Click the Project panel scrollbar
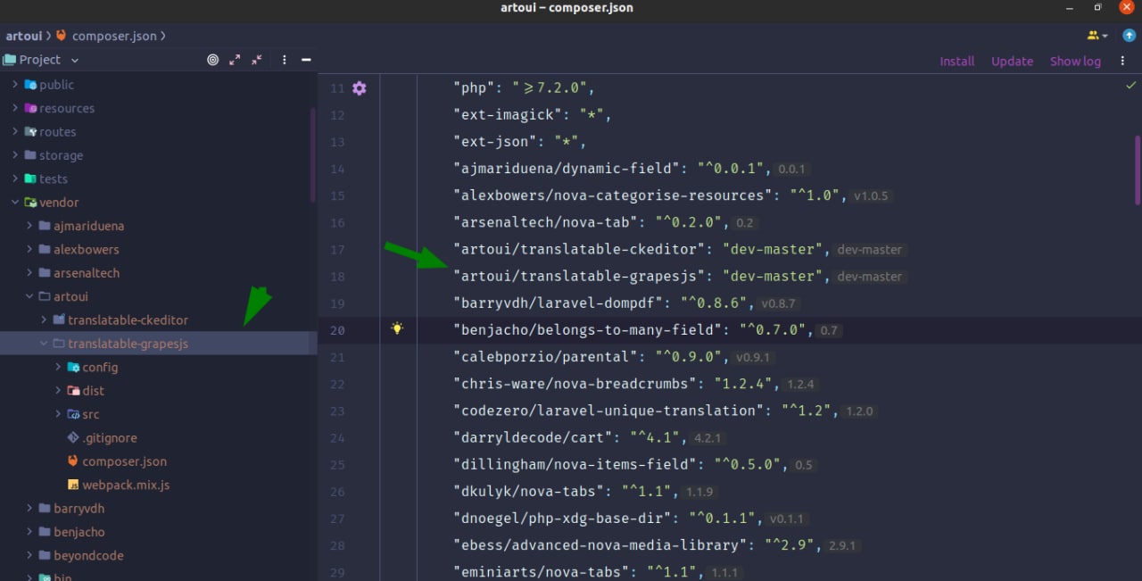The height and width of the screenshot is (581, 1142). point(312,156)
